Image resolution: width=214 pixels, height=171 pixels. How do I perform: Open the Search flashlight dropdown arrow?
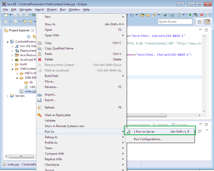[x=159, y=15]
